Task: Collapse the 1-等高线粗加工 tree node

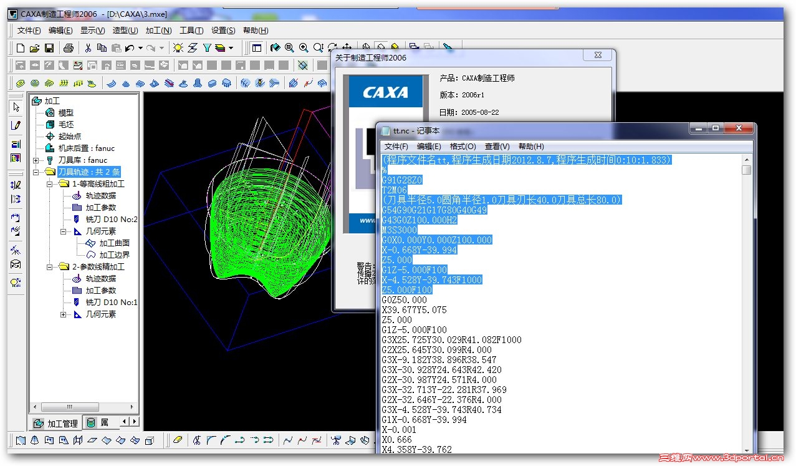Action: pos(49,184)
